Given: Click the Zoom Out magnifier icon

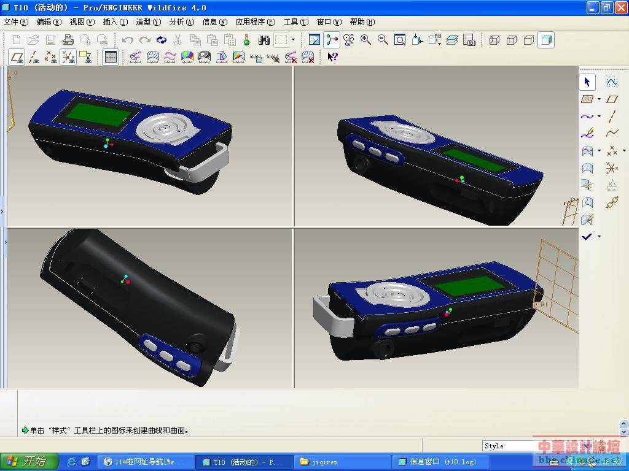Looking at the screenshot, I should (383, 40).
